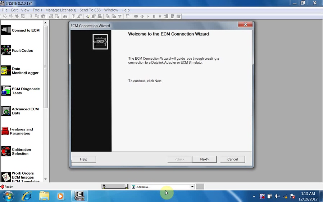The height and width of the screenshot is (202, 323).
Task: Open Advanced ECM Data
Action: pyautogui.click(x=20, y=111)
